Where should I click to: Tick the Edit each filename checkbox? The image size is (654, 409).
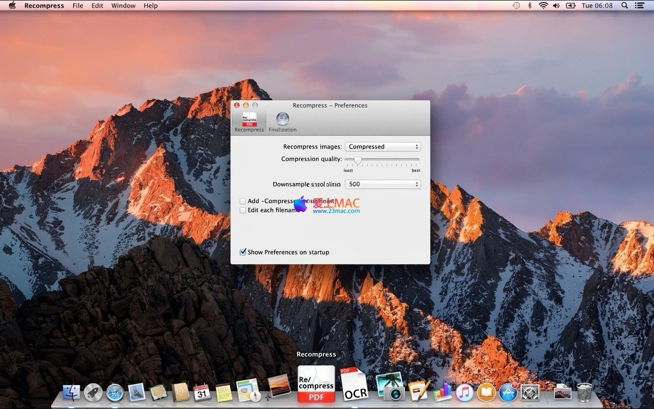click(x=243, y=211)
